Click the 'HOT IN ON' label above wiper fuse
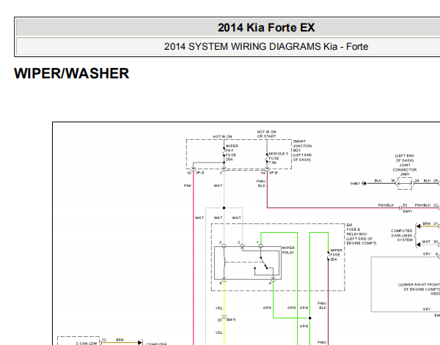Image resolution: width=440 pixels, height=345 pixels. tap(222, 136)
